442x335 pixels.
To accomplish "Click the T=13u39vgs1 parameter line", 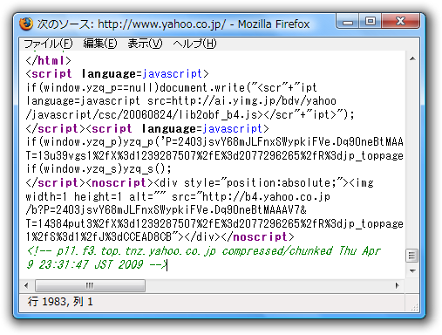I will [214, 155].
